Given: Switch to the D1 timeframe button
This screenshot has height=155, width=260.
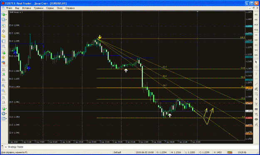Looking at the screenshot, I should click(x=256, y=45).
